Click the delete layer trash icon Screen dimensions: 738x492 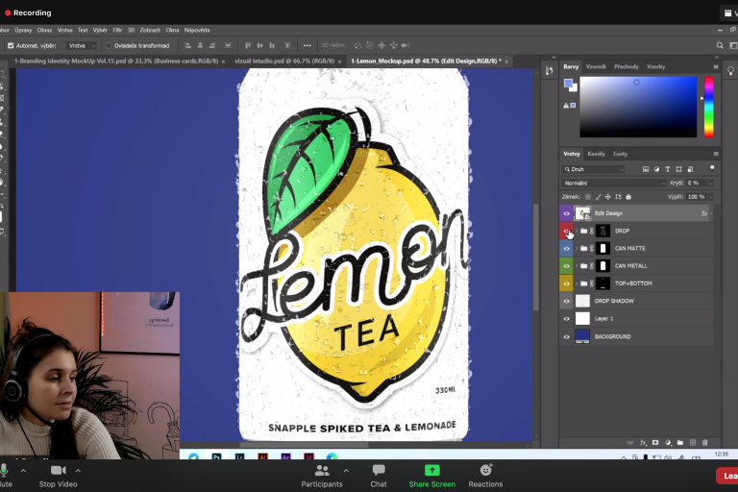coord(706,443)
